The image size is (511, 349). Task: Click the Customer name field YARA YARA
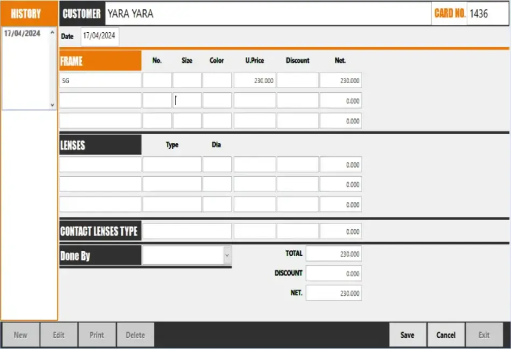[x=268, y=13]
